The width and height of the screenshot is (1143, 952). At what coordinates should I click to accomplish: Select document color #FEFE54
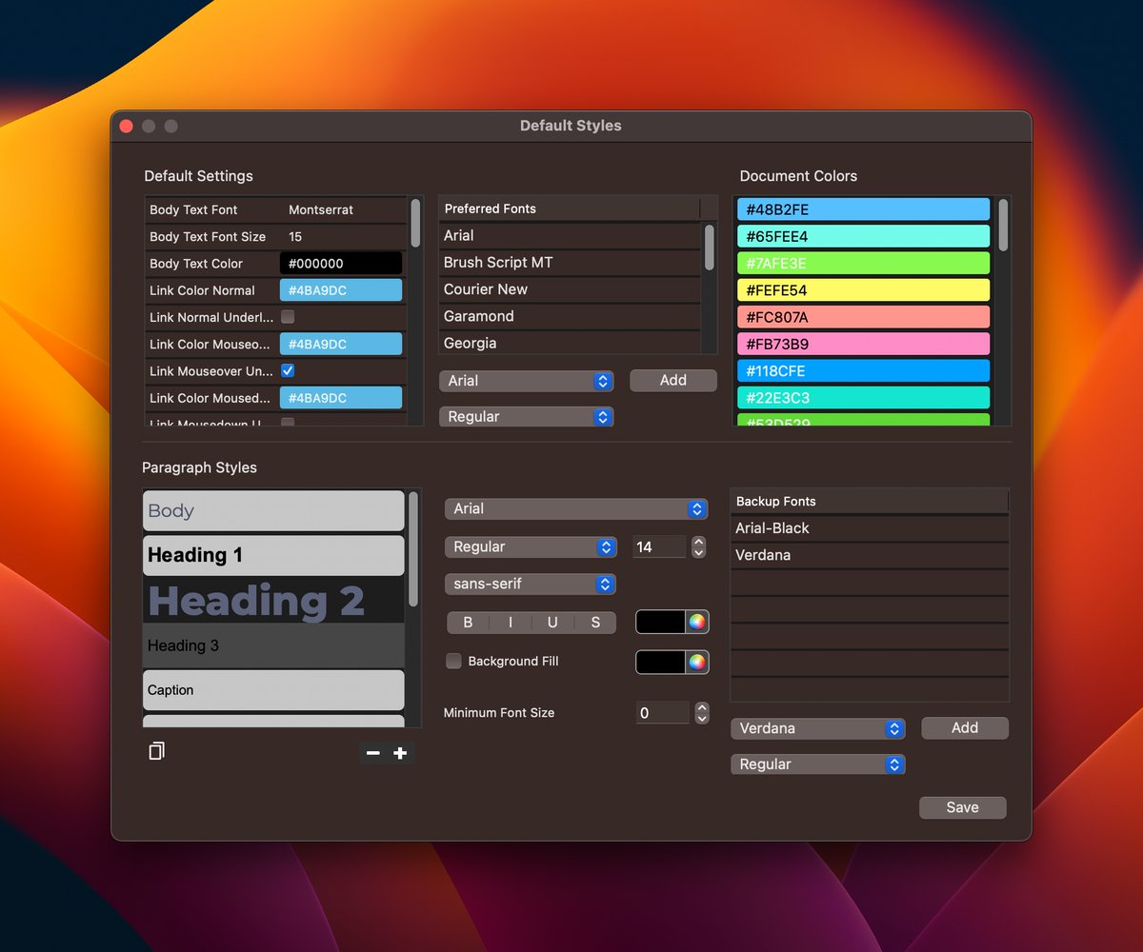click(x=863, y=290)
